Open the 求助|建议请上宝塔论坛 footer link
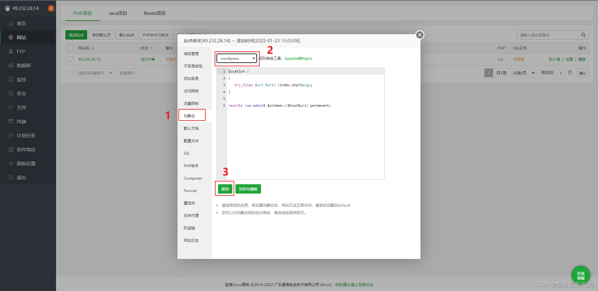Image resolution: width=598 pixels, height=291 pixels. pyautogui.click(x=354, y=284)
